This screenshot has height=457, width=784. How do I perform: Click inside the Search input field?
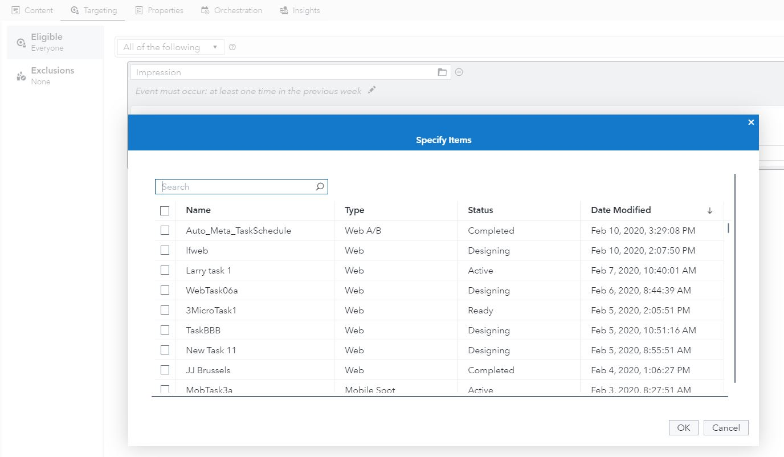click(x=234, y=186)
